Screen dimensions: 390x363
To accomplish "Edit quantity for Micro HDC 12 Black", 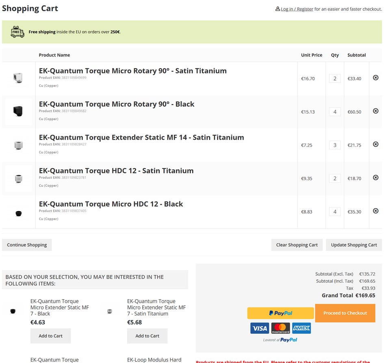I will [x=335, y=212].
